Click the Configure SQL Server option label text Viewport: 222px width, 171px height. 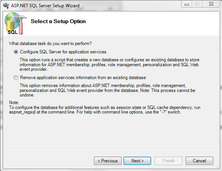(x=63, y=52)
